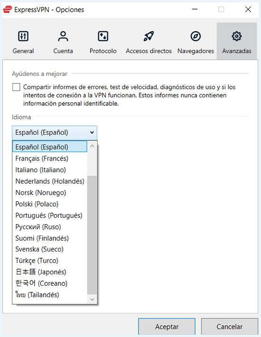Choose Türkçe (Turco) from the list
The height and width of the screenshot is (337, 261).
[50, 261]
